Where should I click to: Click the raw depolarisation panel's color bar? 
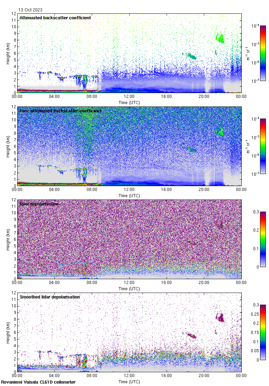coord(263,239)
